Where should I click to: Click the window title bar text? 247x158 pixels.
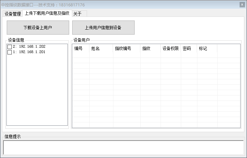43,5
